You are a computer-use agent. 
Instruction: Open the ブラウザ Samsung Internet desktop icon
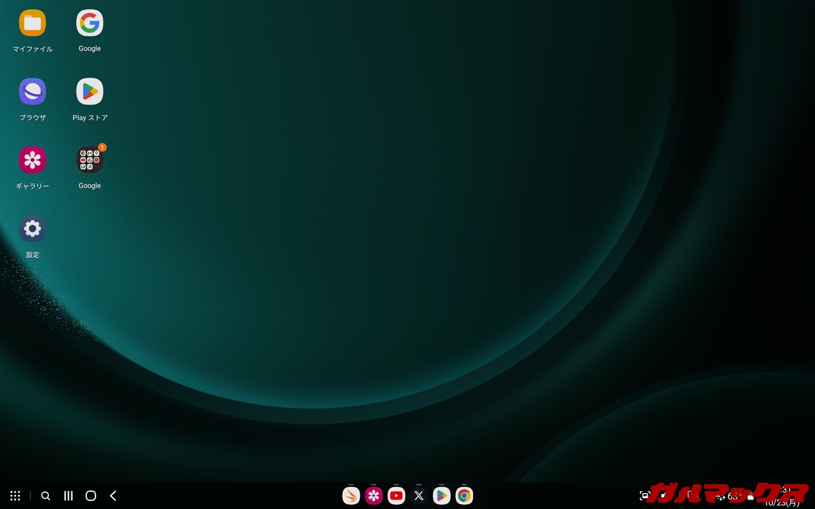click(x=32, y=92)
